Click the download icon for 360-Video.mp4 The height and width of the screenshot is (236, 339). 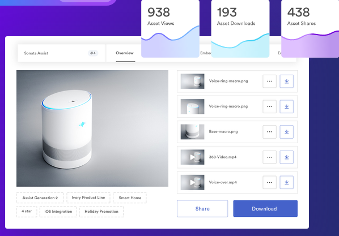point(286,157)
